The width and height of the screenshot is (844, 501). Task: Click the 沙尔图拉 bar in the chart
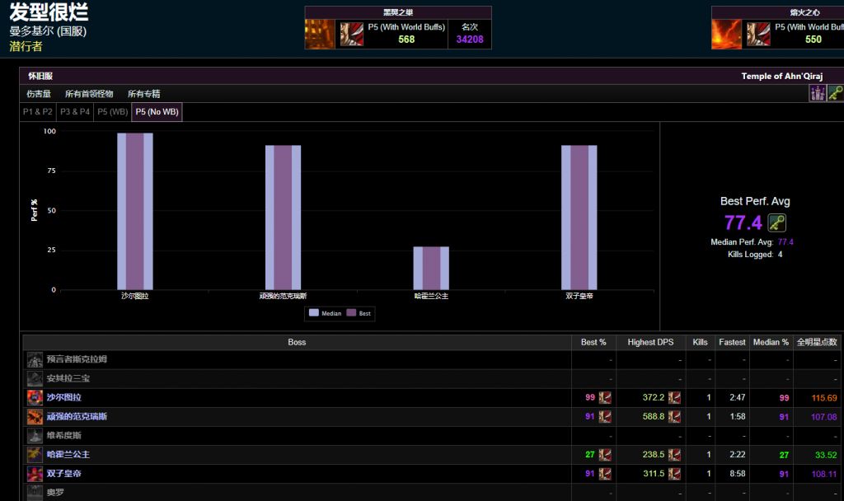click(134, 210)
